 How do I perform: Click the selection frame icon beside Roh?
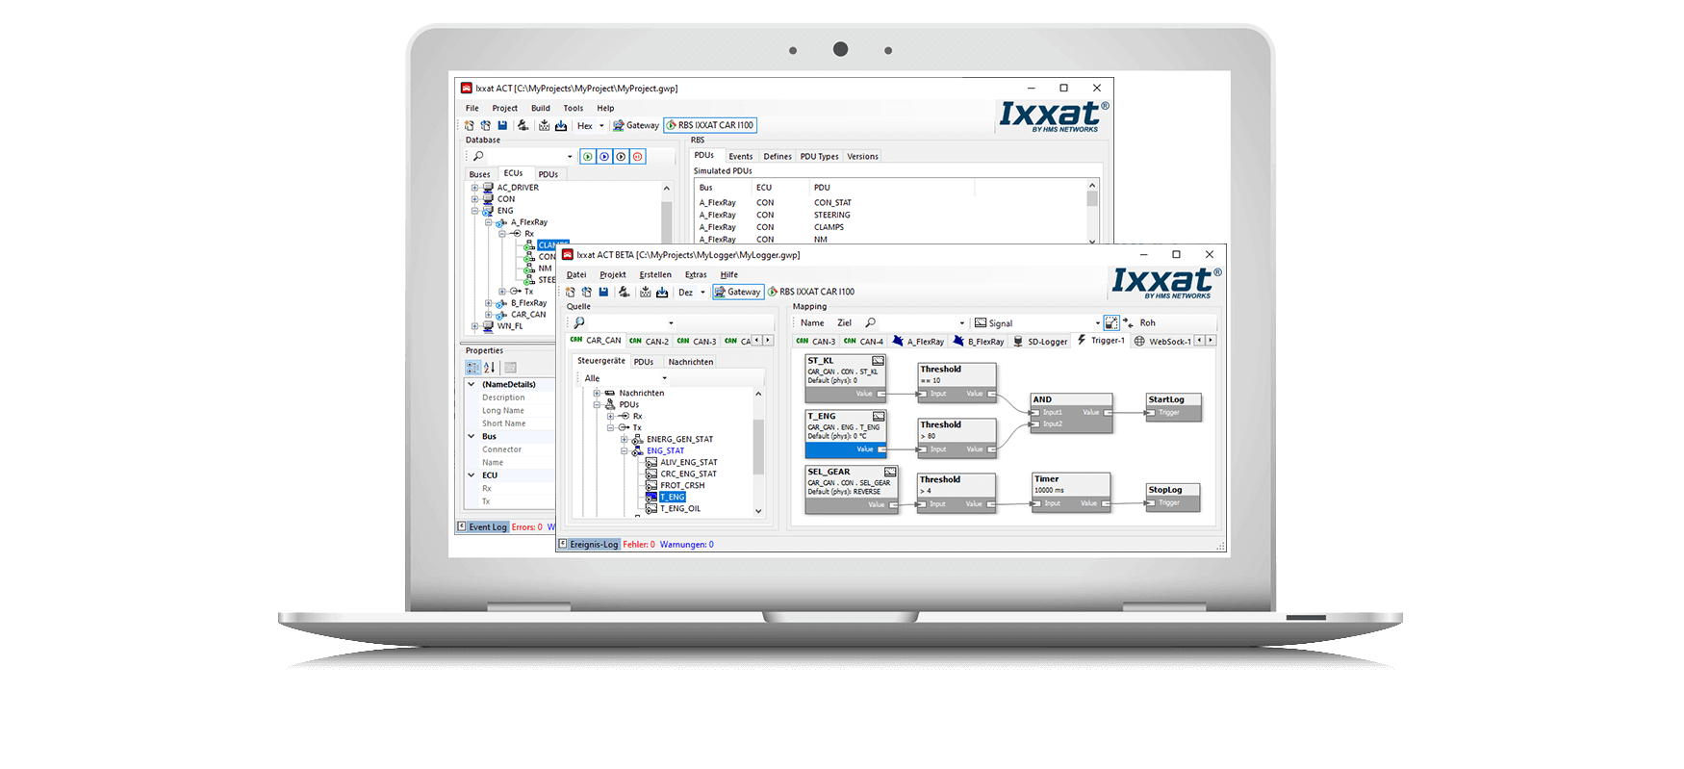pos(1111,322)
